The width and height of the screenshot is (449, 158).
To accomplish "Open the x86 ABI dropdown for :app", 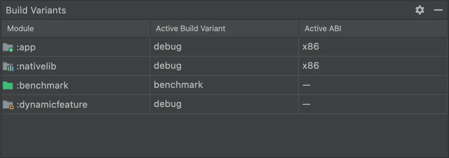I will click(x=373, y=47).
